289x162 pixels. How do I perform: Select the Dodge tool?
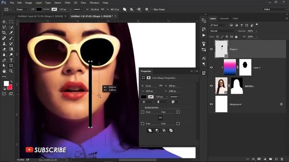click(x=11, y=55)
